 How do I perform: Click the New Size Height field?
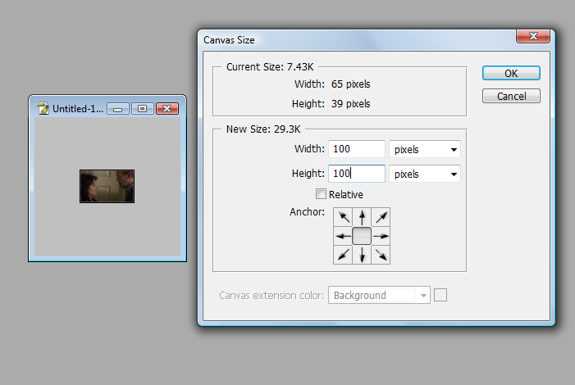(357, 174)
